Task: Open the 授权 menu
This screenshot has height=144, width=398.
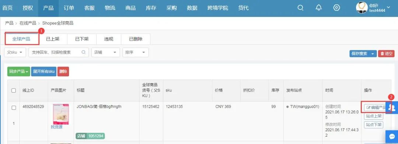Action: (x=28, y=8)
